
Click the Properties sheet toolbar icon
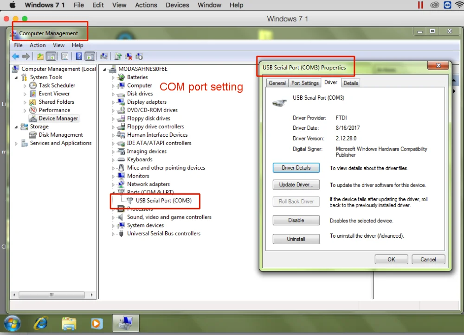[x=64, y=56]
